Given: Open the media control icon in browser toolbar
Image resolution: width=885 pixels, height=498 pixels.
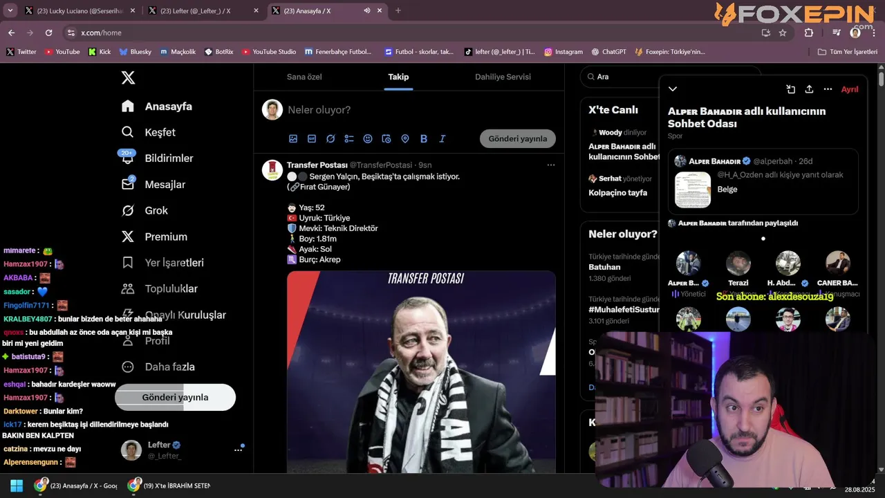Looking at the screenshot, I should pyautogui.click(x=837, y=33).
